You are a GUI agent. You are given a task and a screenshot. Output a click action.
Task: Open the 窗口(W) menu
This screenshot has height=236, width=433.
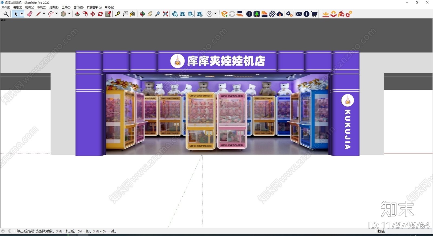tap(78, 7)
